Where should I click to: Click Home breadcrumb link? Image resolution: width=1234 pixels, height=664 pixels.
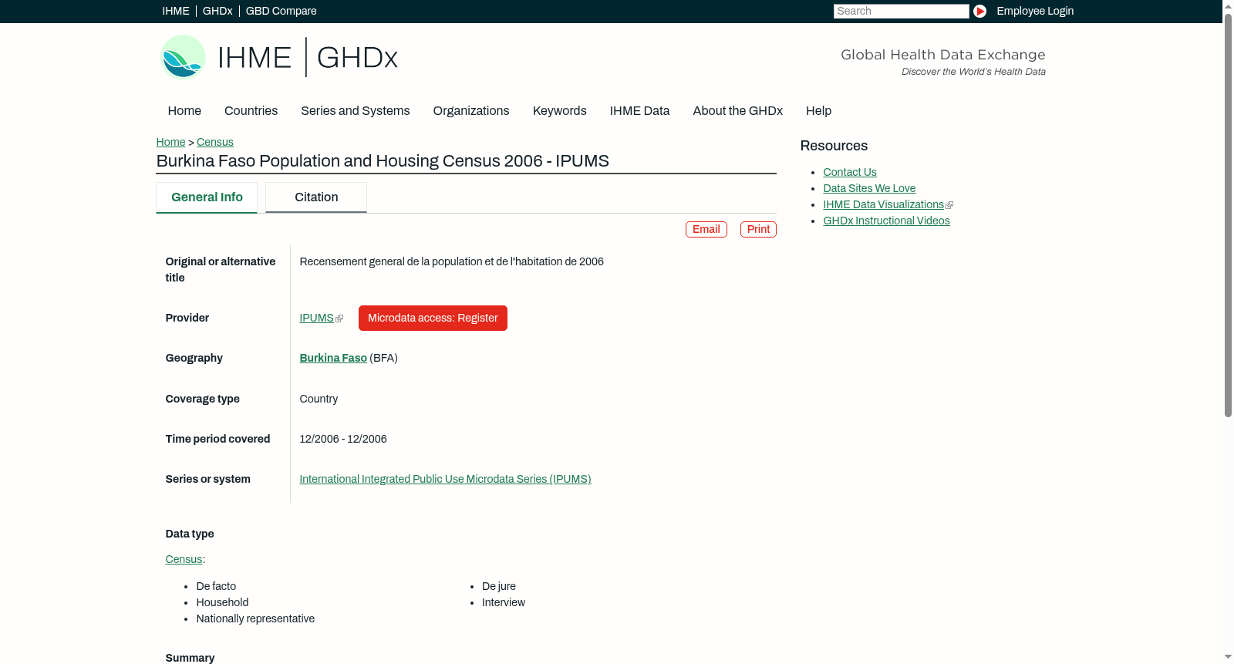pyautogui.click(x=170, y=142)
